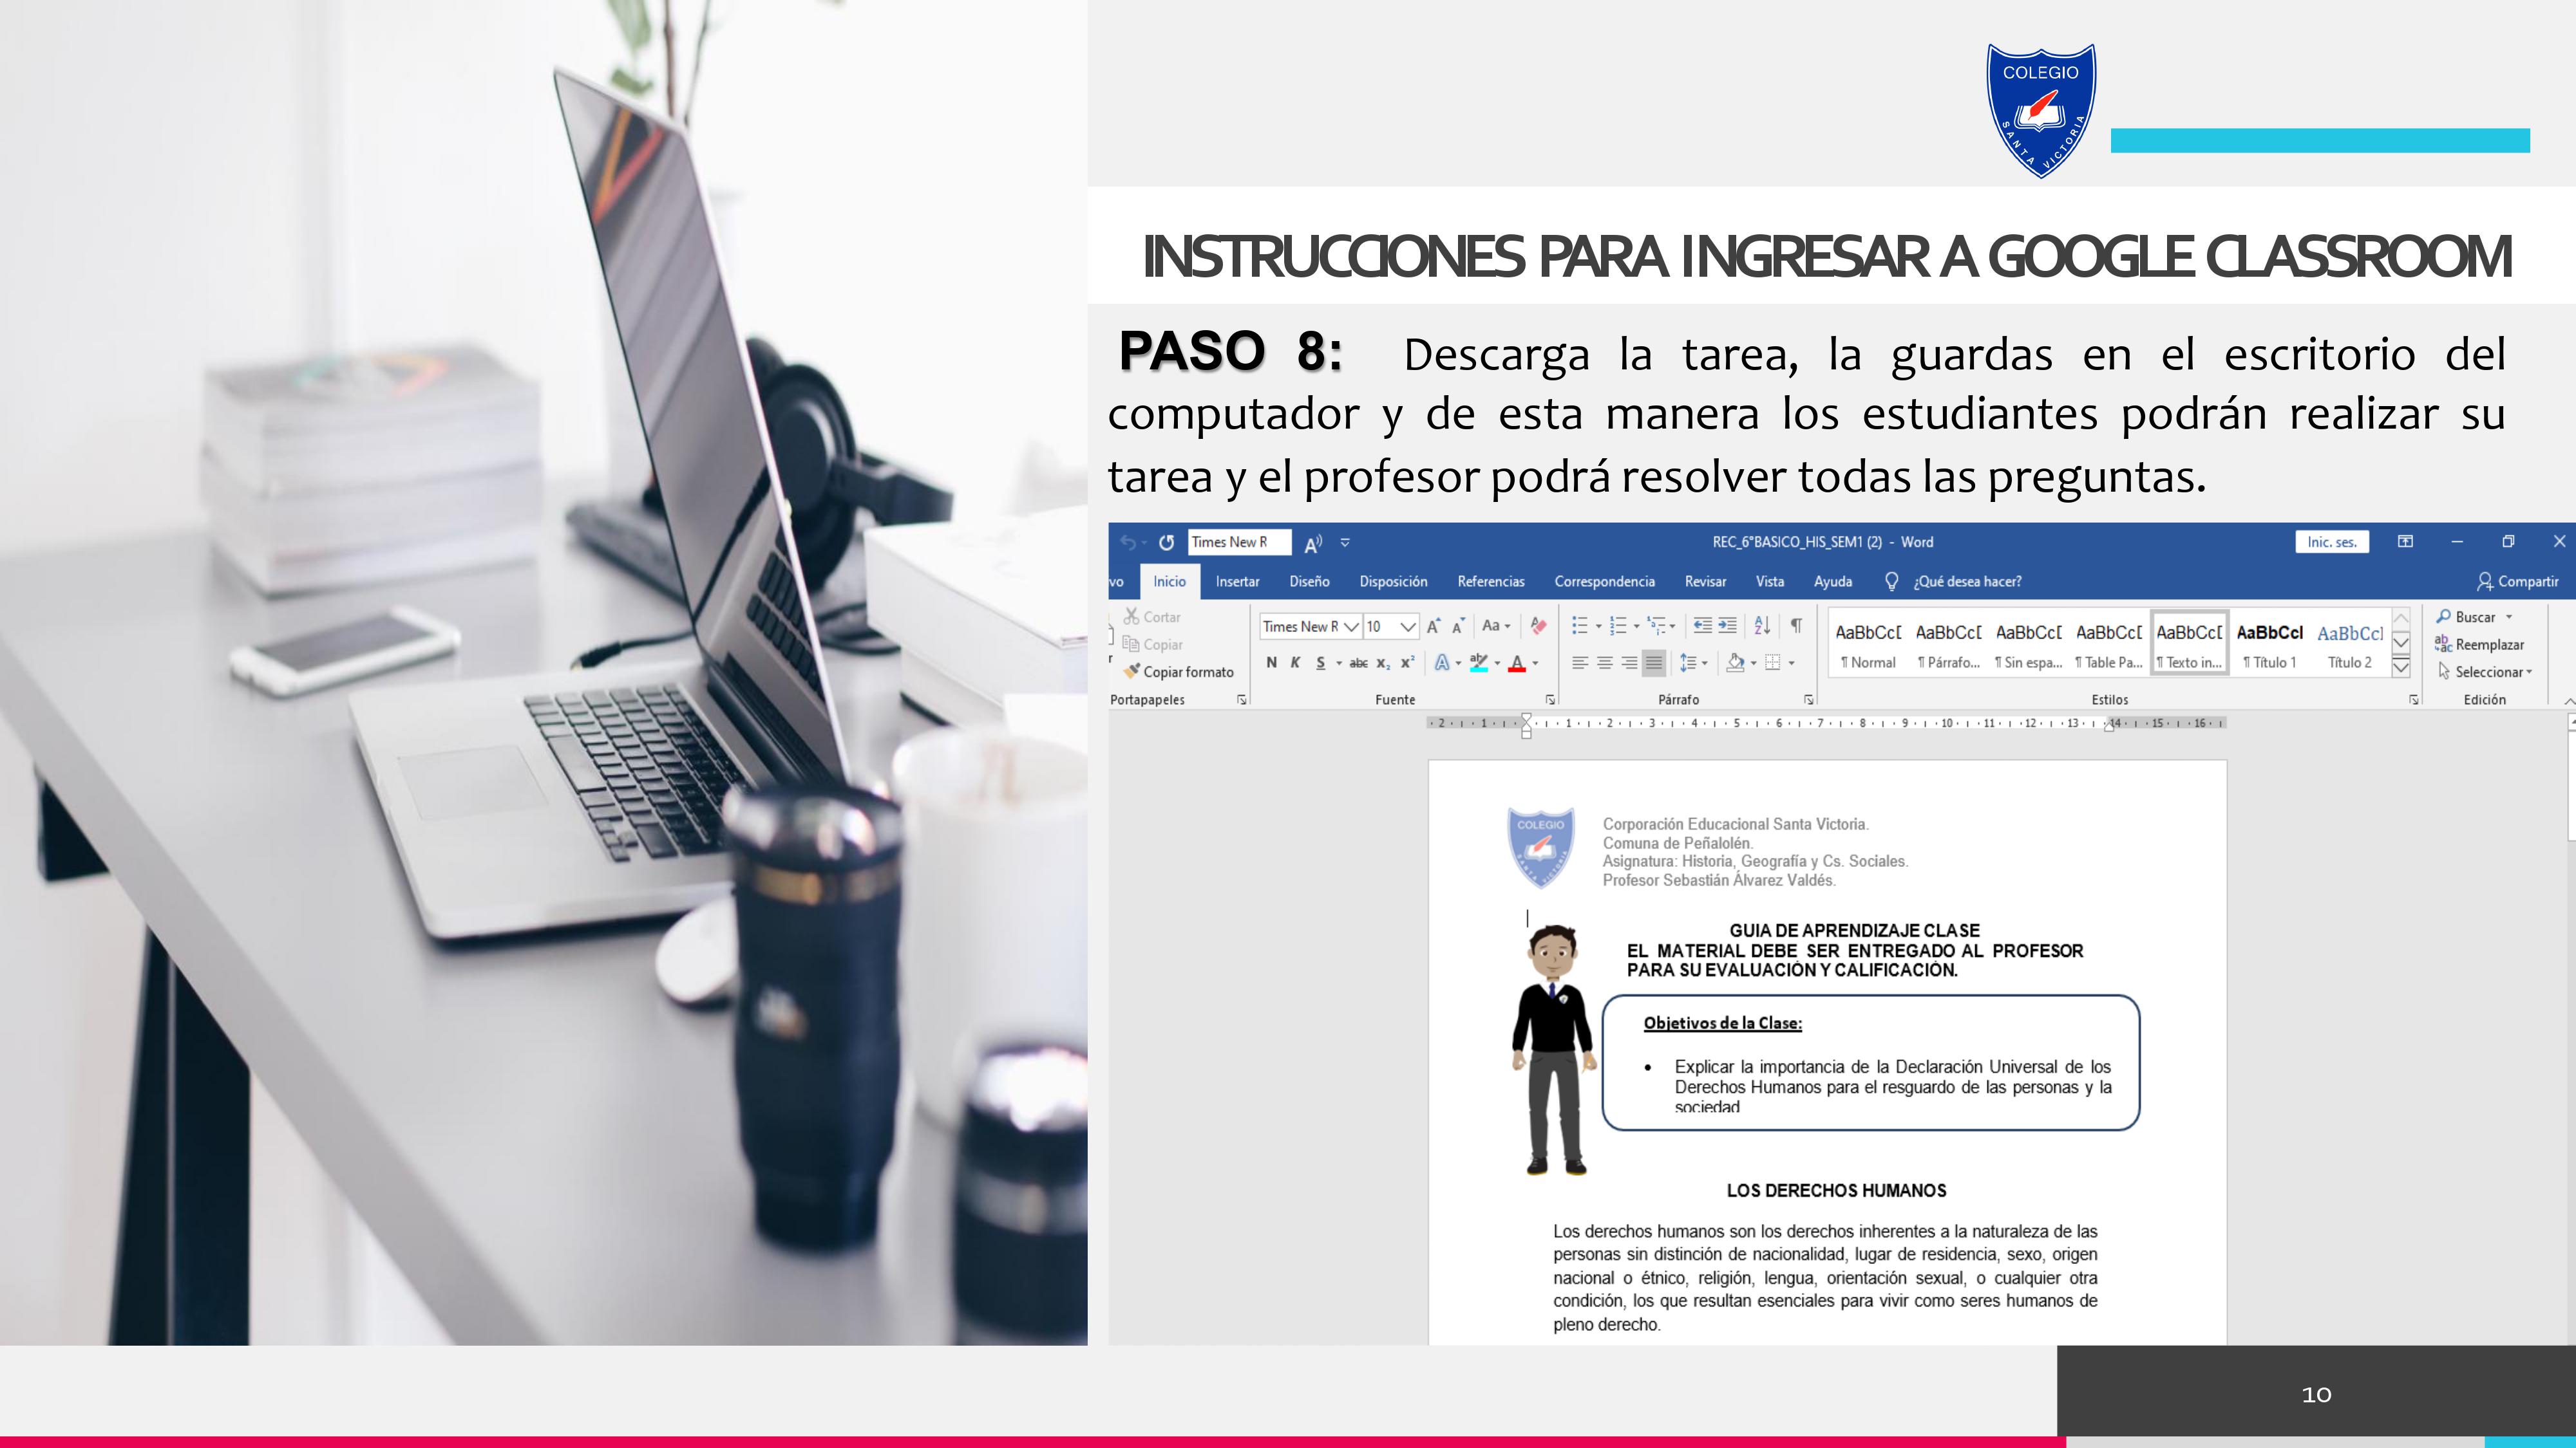Select the Copiar formato paintbrush tool
The image size is (2576, 1448).
[x=1178, y=671]
